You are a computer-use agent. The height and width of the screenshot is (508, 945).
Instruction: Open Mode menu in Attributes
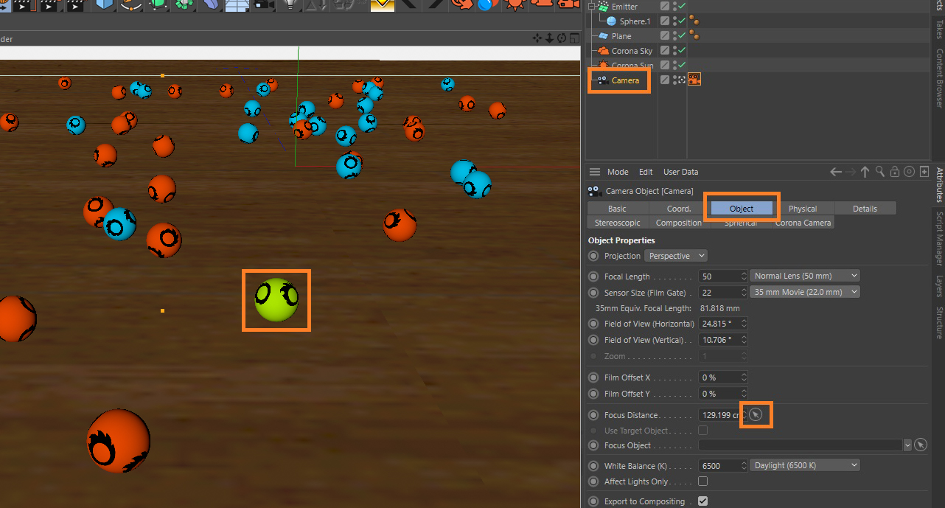(618, 172)
